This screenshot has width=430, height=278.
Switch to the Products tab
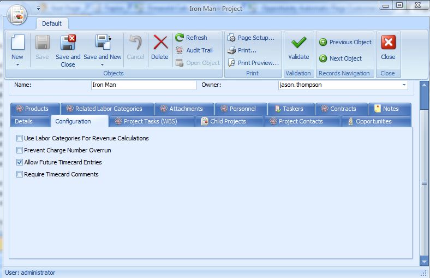35,109
